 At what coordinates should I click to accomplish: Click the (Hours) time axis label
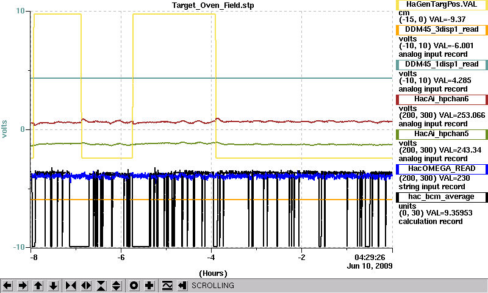coord(213,273)
